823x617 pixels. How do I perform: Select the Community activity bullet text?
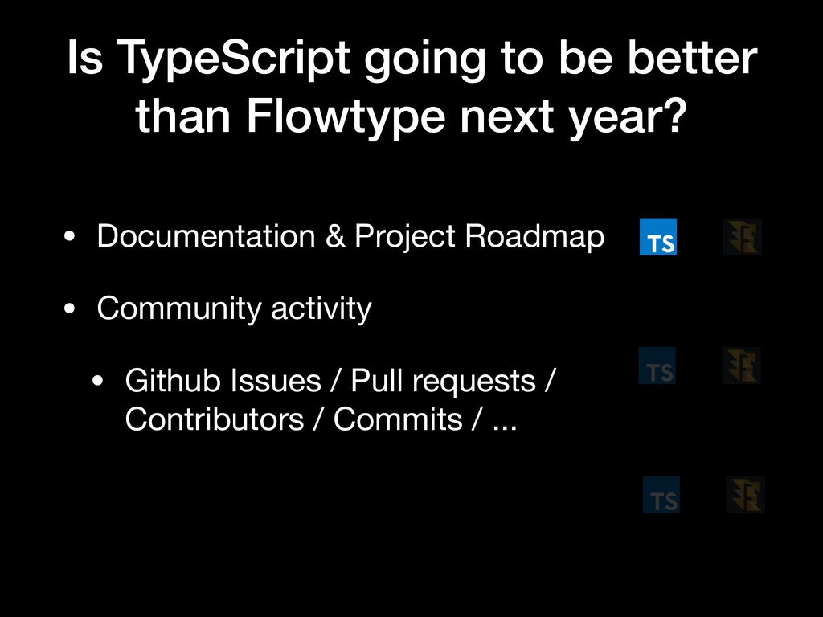pyautogui.click(x=234, y=308)
